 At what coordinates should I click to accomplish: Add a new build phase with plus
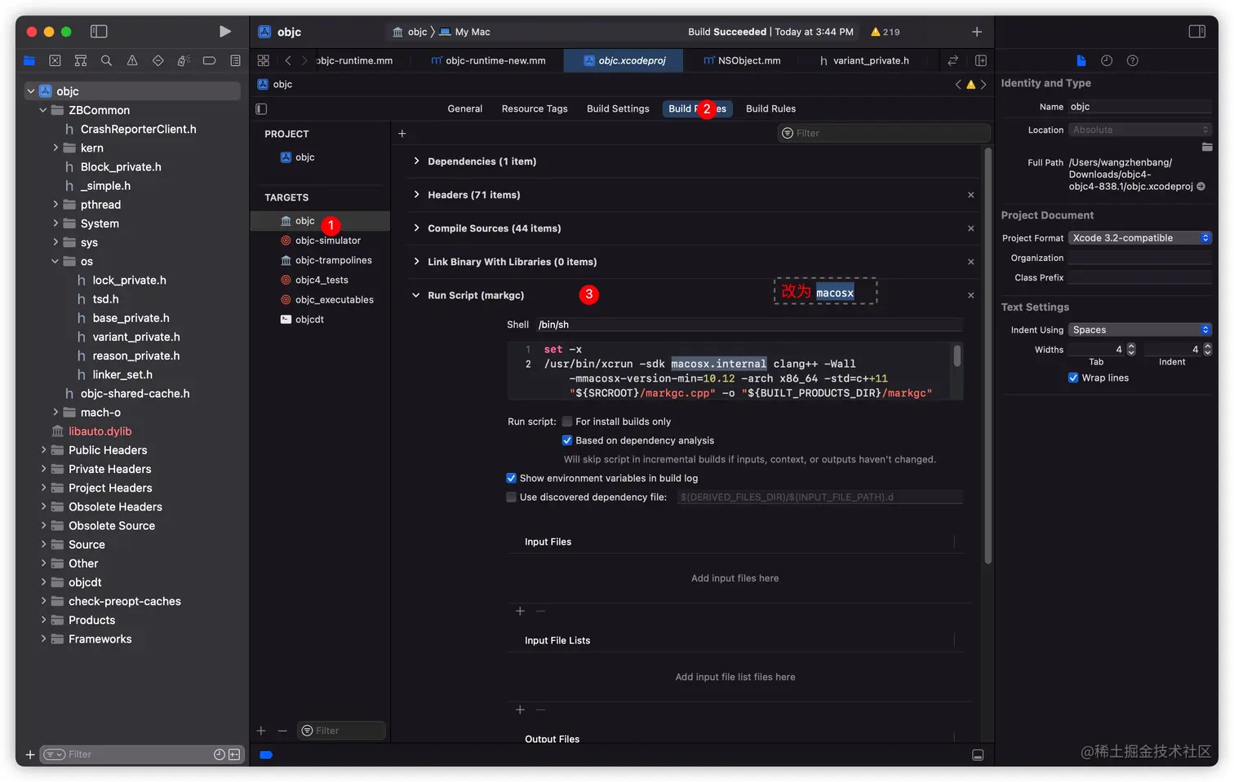(402, 133)
